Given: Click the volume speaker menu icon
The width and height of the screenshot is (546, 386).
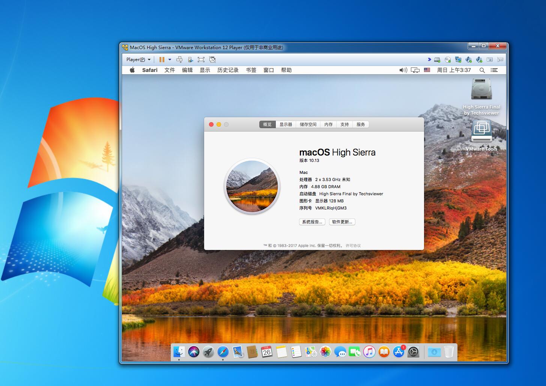Looking at the screenshot, I should coord(403,70).
